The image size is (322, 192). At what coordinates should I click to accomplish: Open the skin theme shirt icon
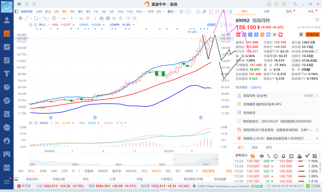[284, 4]
